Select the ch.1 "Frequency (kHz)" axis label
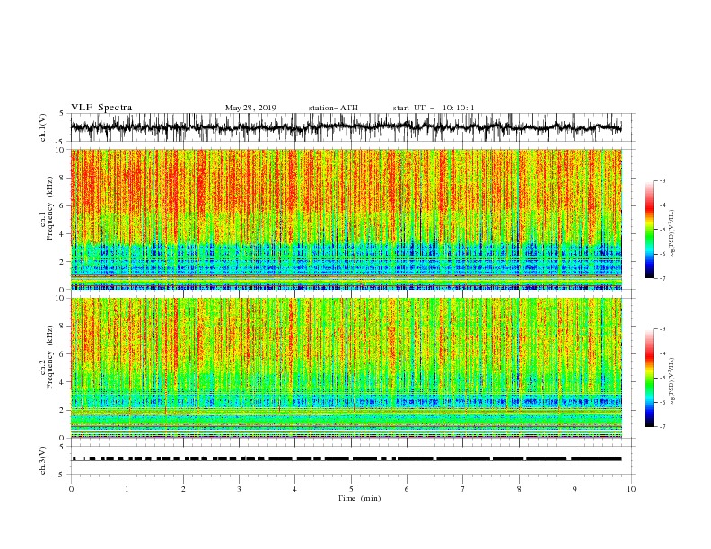The image size is (711, 549). [x=50, y=208]
